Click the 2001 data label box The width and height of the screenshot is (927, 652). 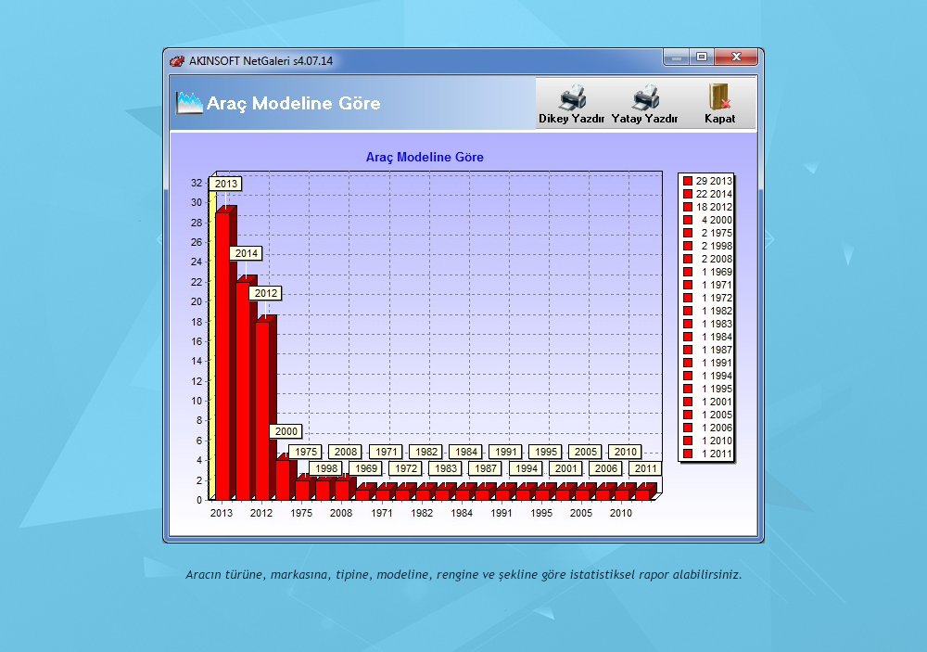(x=565, y=468)
